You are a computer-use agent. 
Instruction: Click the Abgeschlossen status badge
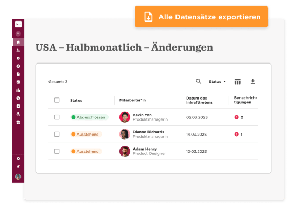pos(89,117)
